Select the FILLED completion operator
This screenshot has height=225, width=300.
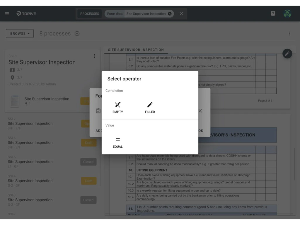pos(150,107)
